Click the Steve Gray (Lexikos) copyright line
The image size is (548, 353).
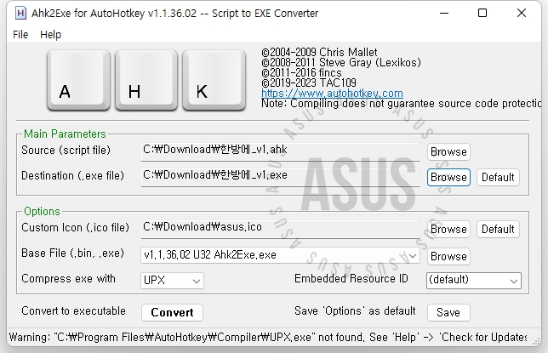[x=341, y=63]
